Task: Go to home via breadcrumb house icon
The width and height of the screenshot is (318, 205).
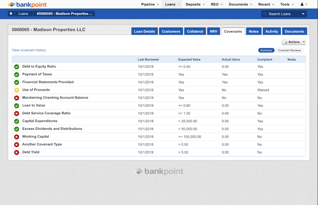Action: click(11, 14)
